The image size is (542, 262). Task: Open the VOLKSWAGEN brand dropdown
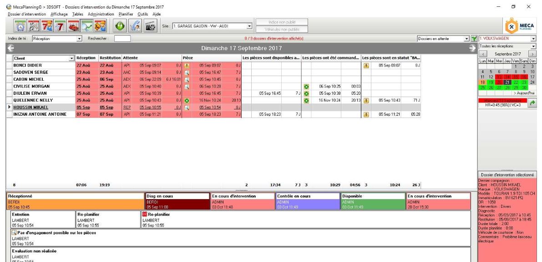[533, 39]
